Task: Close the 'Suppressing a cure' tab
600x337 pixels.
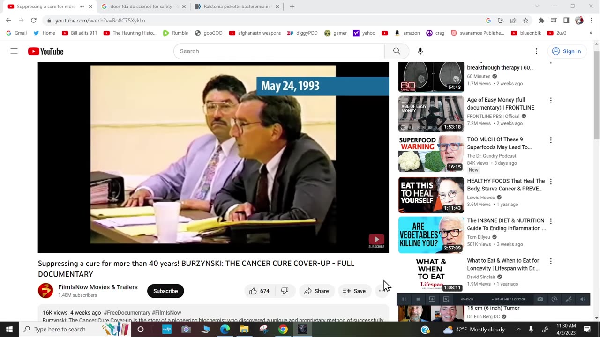Action: click(x=90, y=7)
